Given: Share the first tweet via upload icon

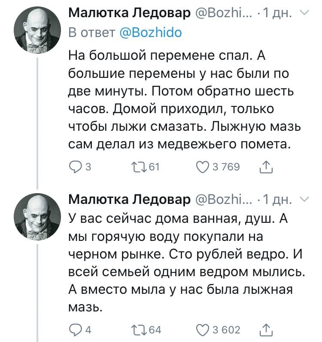Looking at the screenshot, I should point(266,167).
